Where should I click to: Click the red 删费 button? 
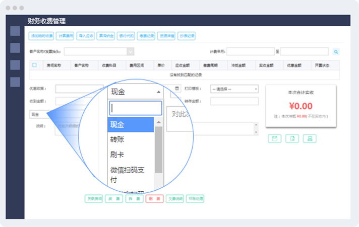click(155, 199)
